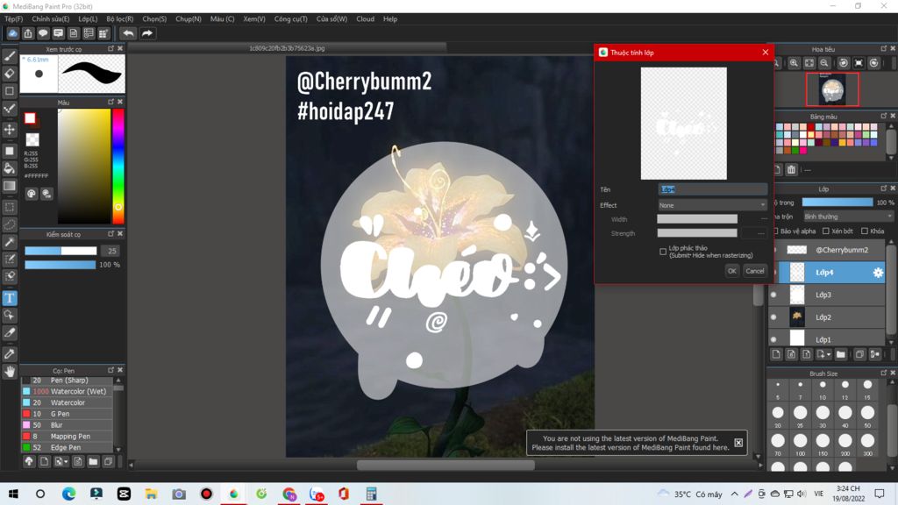898x505 pixels.
Task: Open the Tệp(F) menu
Action: click(14, 19)
